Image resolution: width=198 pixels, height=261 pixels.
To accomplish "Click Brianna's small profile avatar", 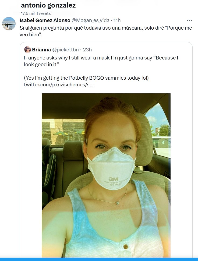I will (27, 50).
